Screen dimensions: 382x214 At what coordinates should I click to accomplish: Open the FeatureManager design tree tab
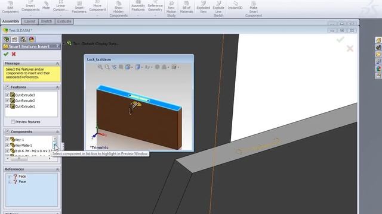[7, 39]
